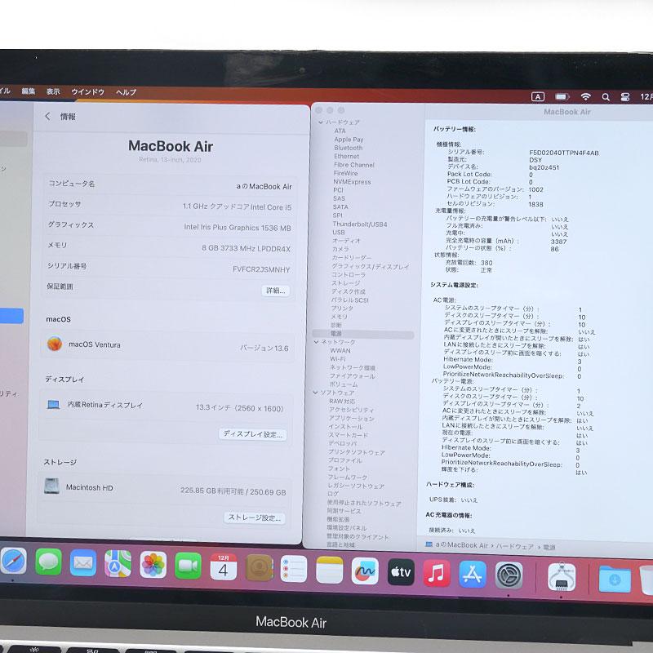Click serial number FVFCR2JSMNHY
The image size is (653, 653).
(261, 269)
